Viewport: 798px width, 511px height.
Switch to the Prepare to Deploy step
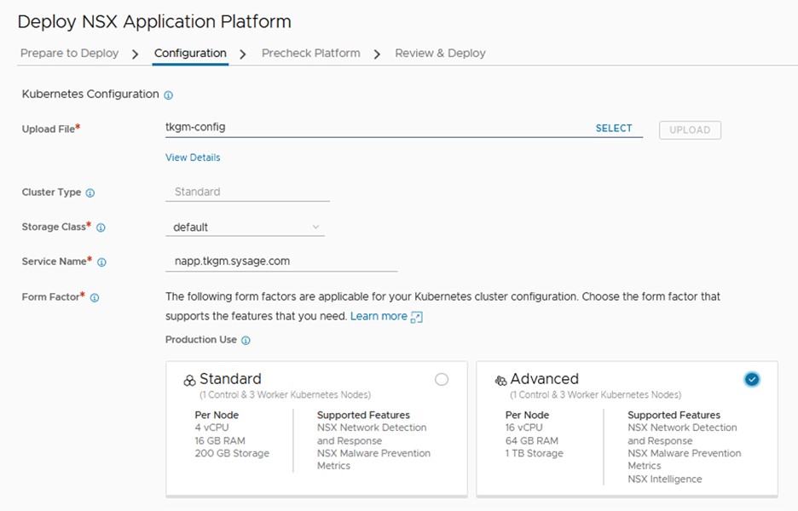click(69, 53)
